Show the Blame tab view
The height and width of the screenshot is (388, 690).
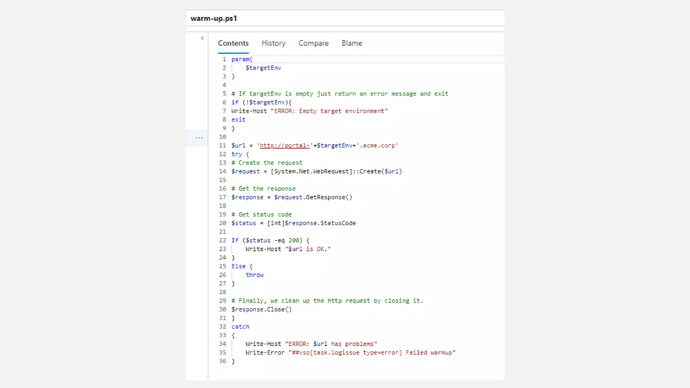point(352,43)
